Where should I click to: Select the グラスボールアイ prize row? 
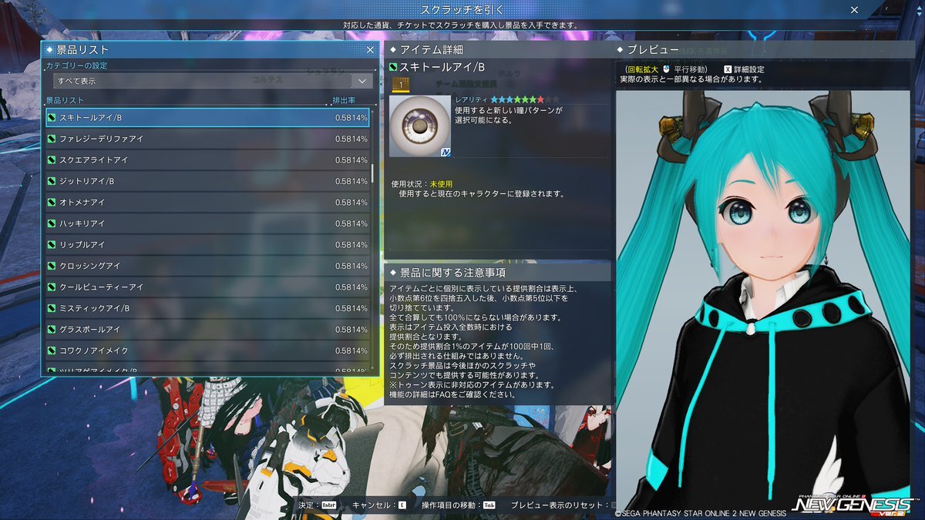[207, 330]
